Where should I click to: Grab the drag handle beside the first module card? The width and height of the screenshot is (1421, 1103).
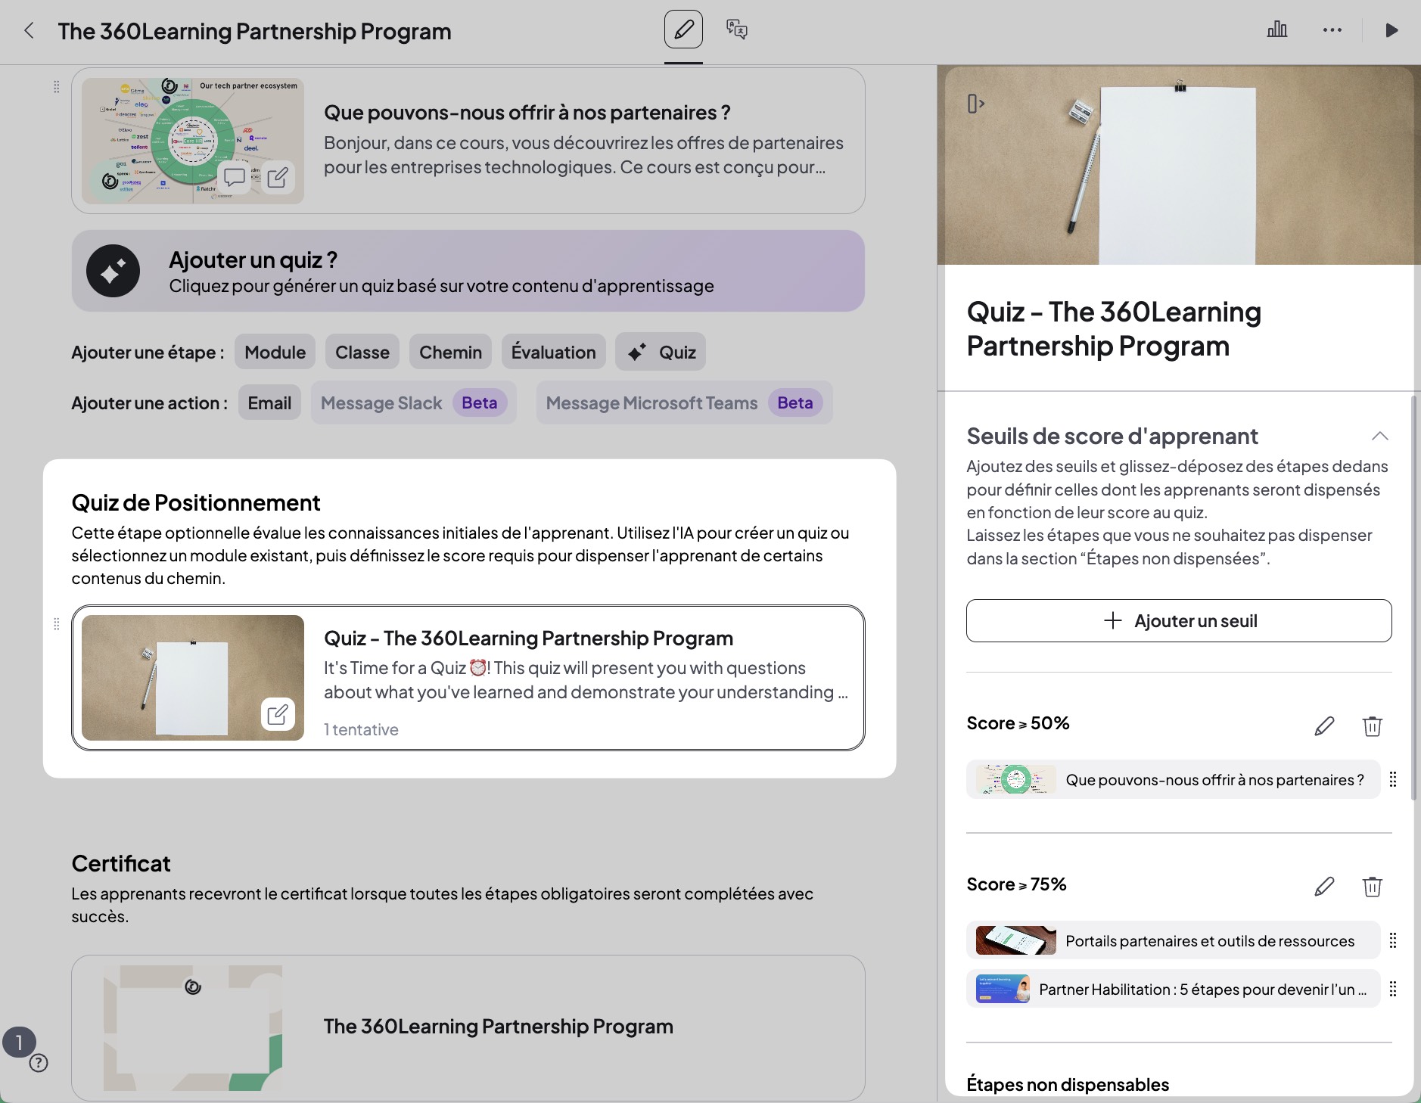pos(56,87)
